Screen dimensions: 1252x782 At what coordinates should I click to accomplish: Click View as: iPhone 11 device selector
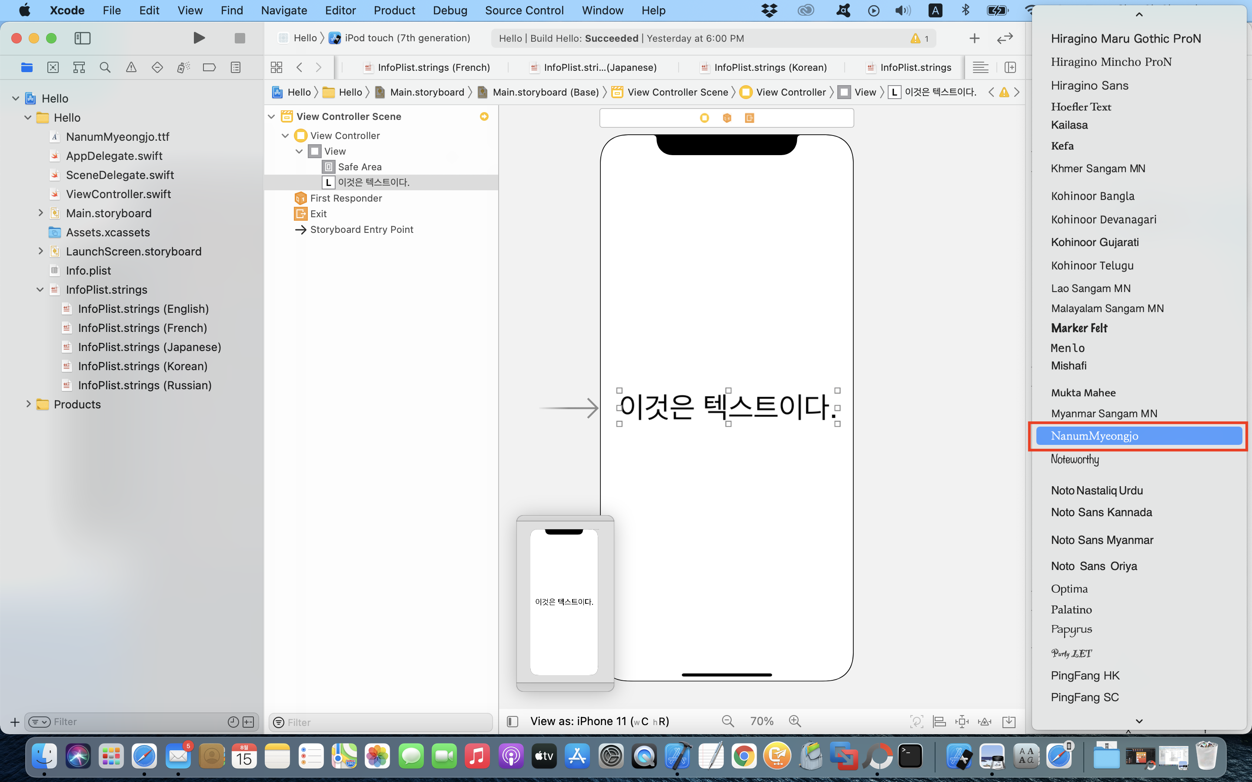point(599,722)
